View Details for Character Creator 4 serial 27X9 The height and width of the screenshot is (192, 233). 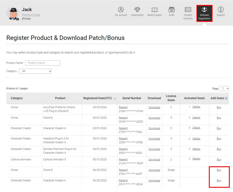point(196,128)
